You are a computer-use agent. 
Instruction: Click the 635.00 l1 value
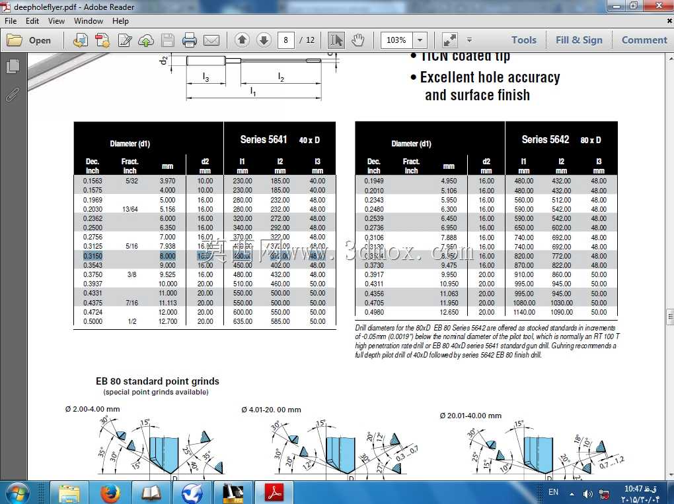[243, 321]
